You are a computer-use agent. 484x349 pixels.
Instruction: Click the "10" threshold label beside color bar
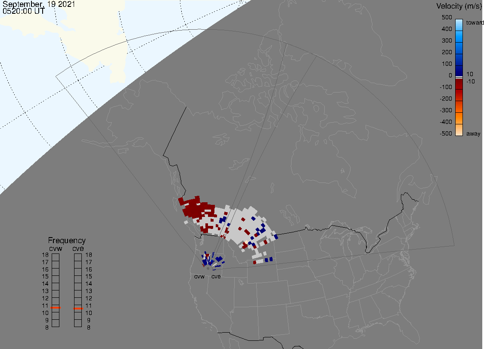(469, 74)
